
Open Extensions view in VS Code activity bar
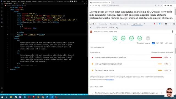2,19
